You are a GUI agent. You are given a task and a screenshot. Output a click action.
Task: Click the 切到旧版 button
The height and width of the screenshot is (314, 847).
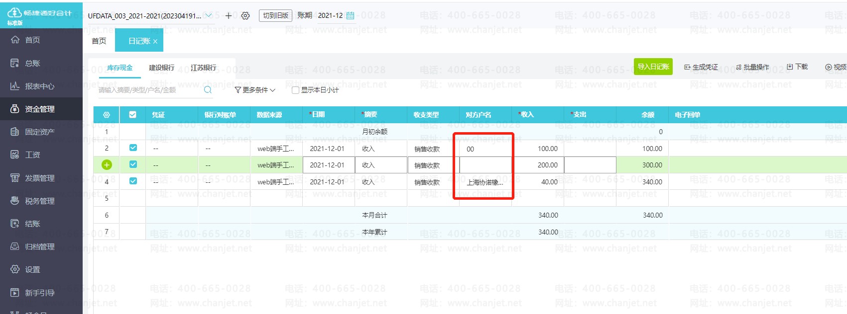[x=275, y=15]
